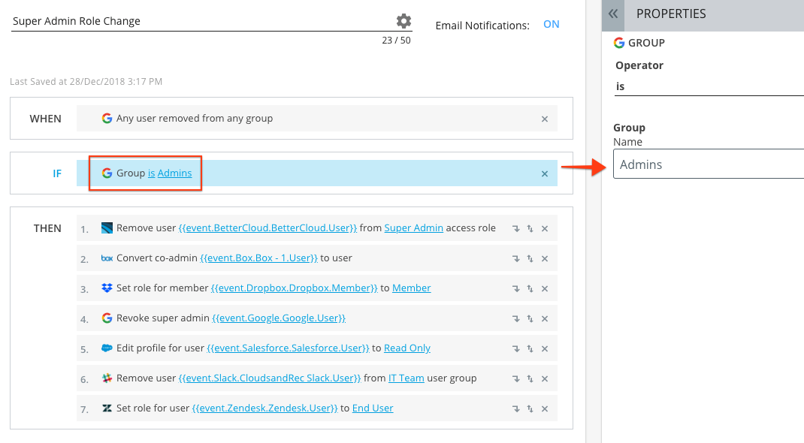Click insert-below arrow on Slack action
This screenshot has width=804, height=443.
point(516,379)
